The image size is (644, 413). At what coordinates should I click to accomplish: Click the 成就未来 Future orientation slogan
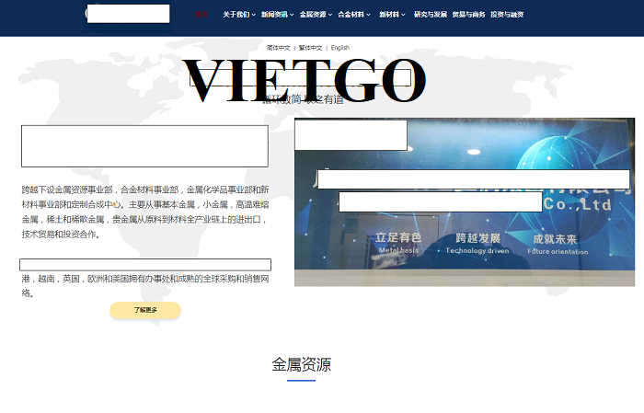558,245
